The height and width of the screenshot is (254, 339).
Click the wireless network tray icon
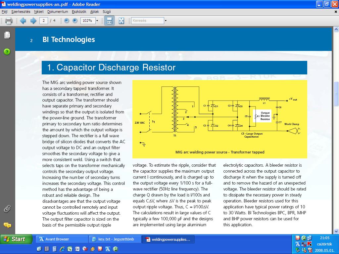click(310, 250)
